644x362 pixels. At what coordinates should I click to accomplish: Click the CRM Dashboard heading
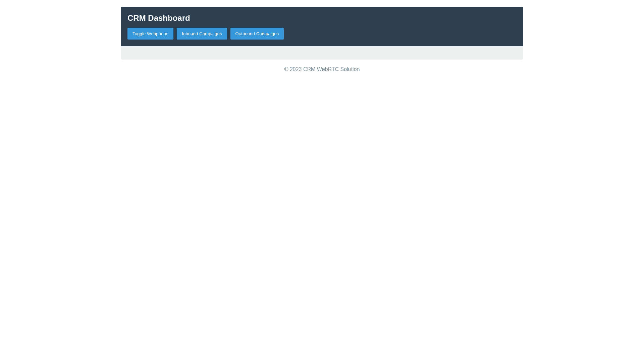[159, 18]
